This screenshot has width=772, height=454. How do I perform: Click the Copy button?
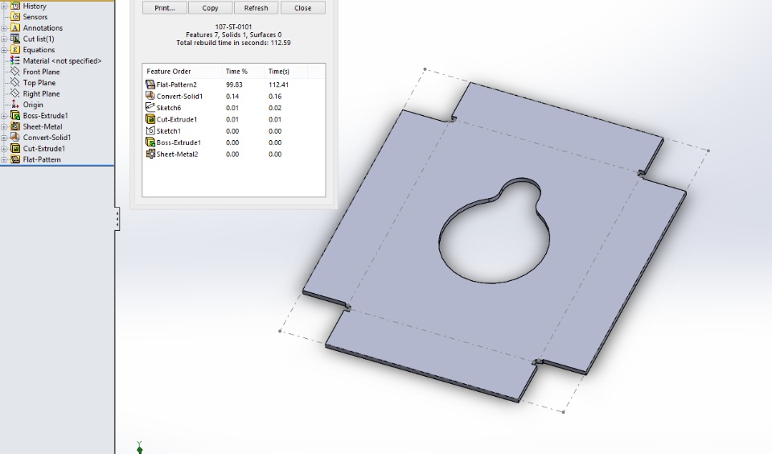[x=210, y=8]
